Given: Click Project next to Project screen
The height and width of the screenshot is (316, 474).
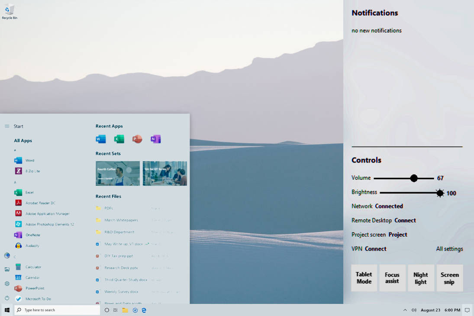Looking at the screenshot, I should pyautogui.click(x=398, y=235).
